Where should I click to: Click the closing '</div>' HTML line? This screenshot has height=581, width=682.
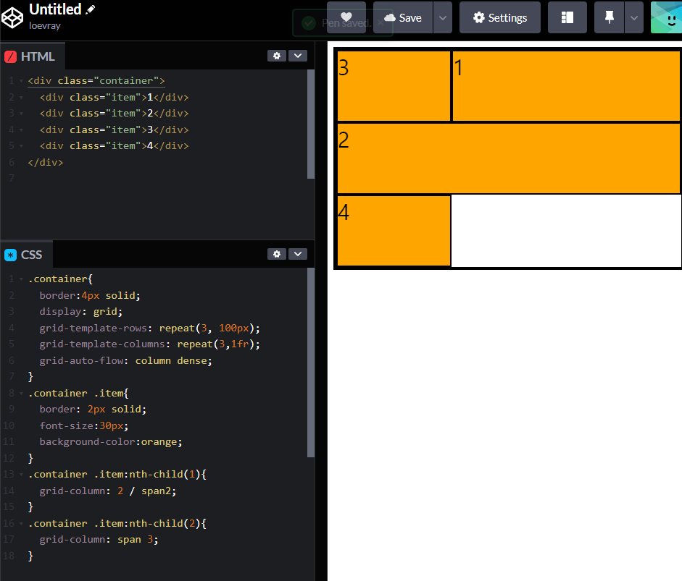point(46,162)
